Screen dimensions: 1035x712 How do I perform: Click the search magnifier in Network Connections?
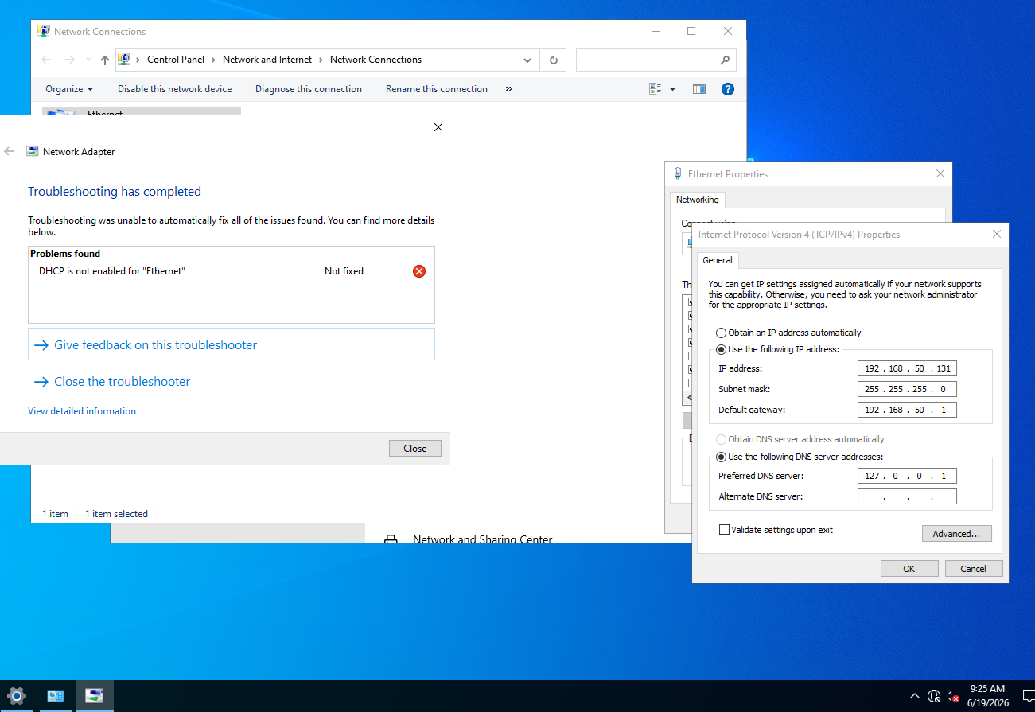[725, 60]
